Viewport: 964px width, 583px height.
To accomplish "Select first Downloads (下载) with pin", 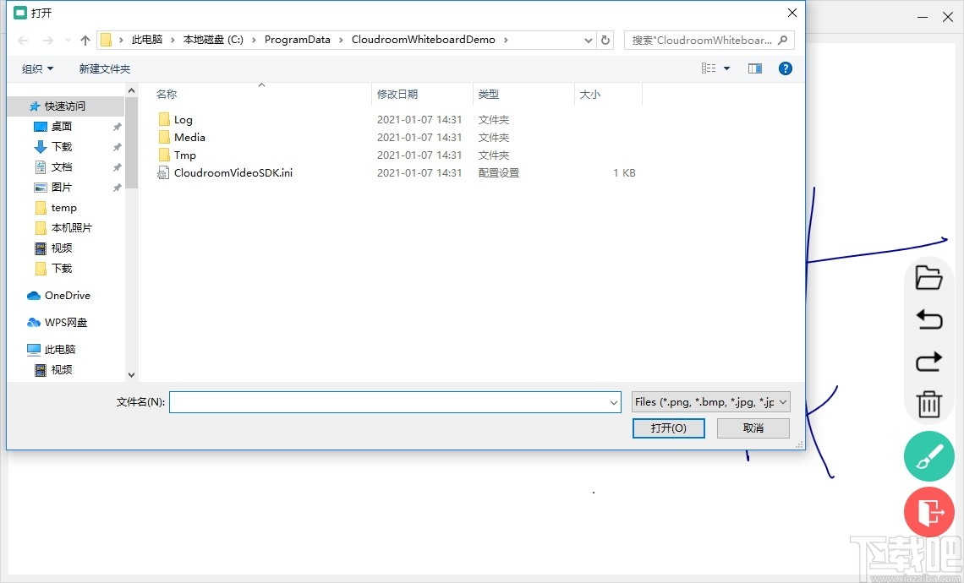I will 62,147.
